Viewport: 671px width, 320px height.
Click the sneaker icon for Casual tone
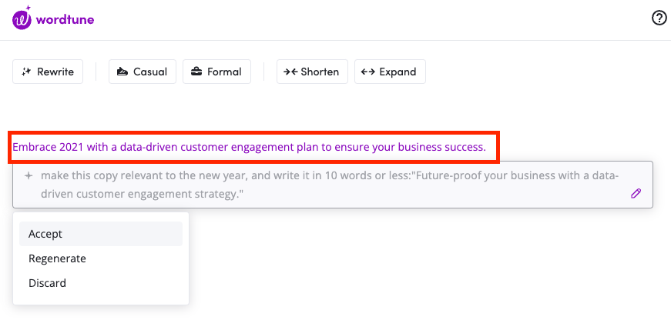coord(122,72)
